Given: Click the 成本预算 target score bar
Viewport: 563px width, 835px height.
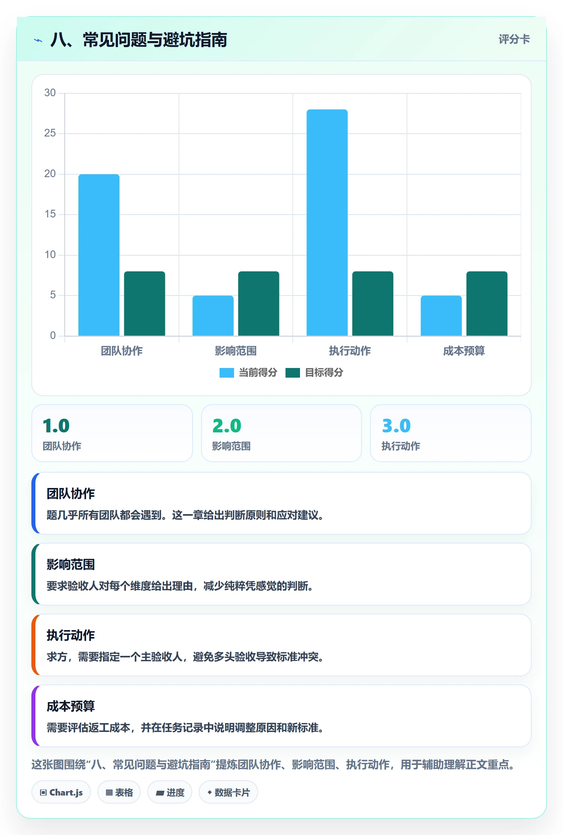Looking at the screenshot, I should point(487,304).
